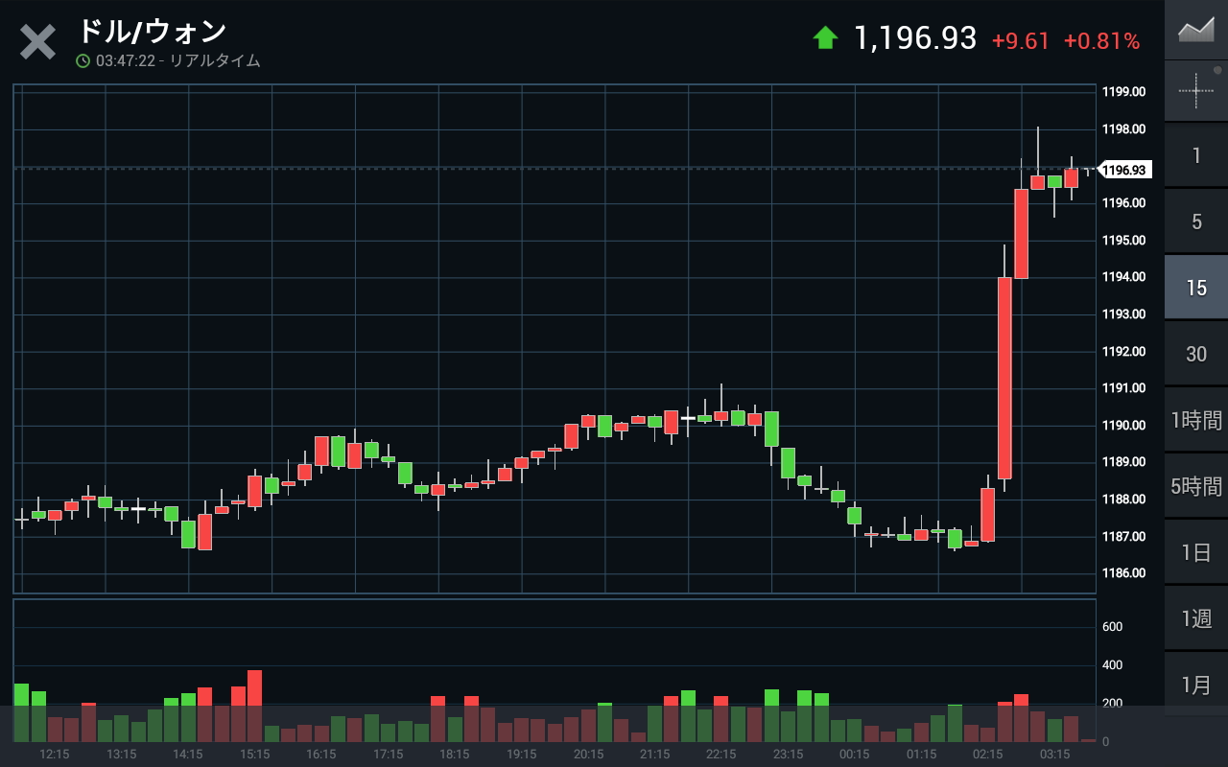Select the 5 minute timeframe
This screenshot has height=767, width=1228.
pyautogui.click(x=1196, y=221)
